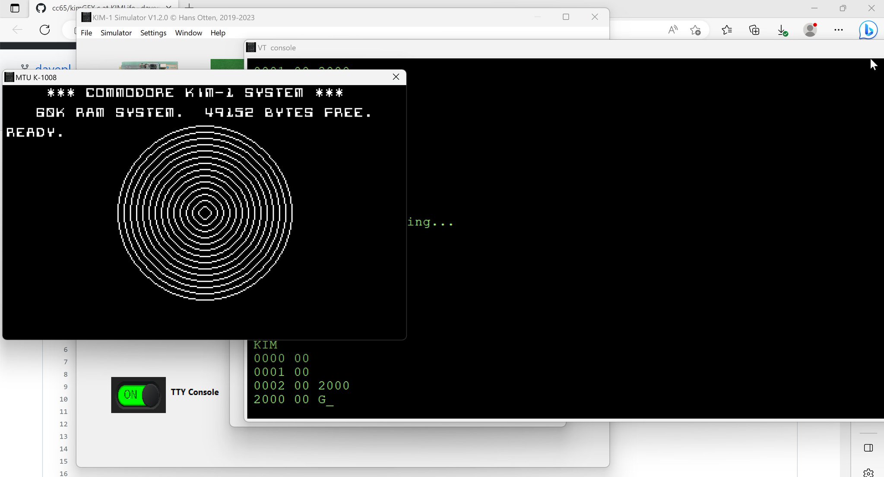Viewport: 884px width, 477px height.
Task: Open the browser Downloads panel
Action: (x=782, y=30)
